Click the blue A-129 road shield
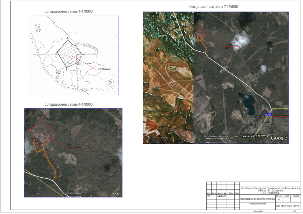The height and width of the screenshot is (214, 303). [268, 114]
